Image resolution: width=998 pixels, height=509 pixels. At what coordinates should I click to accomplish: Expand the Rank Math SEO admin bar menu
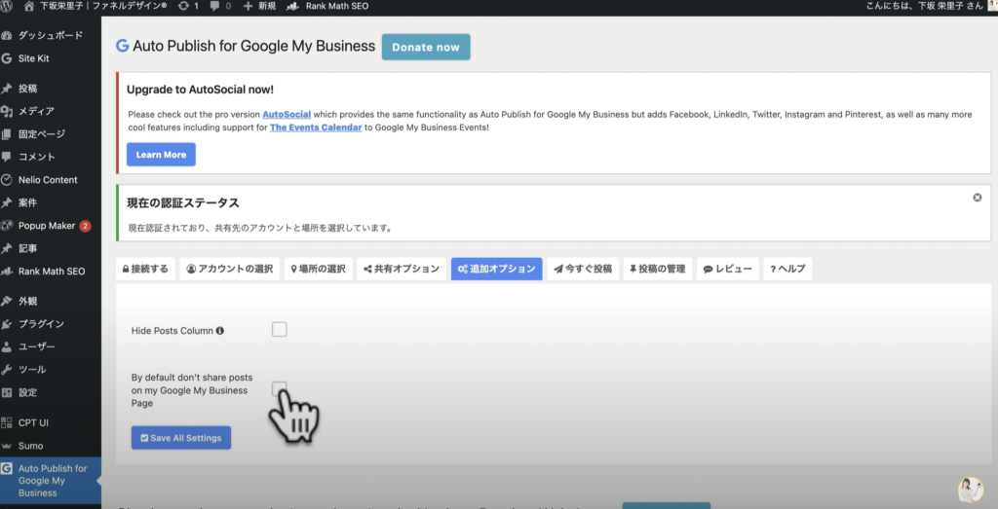click(x=324, y=6)
